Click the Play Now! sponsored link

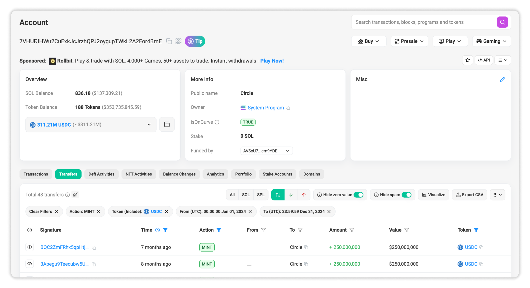click(272, 61)
